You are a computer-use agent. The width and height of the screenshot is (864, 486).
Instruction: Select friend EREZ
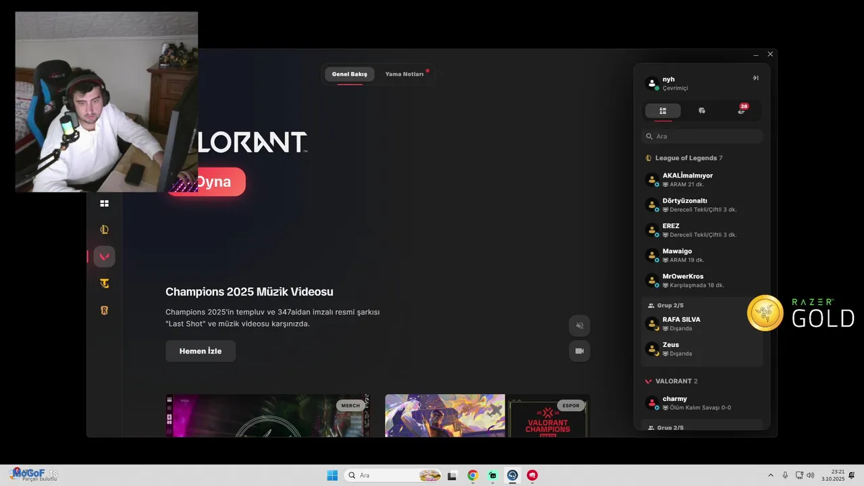coord(702,230)
